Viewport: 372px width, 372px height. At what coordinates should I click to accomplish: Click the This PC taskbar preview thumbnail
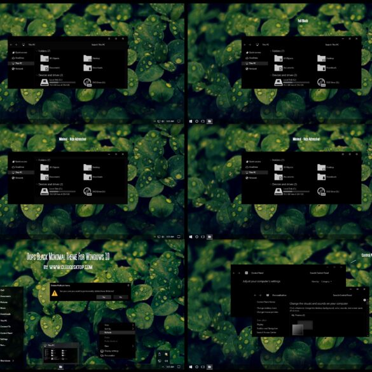(x=60, y=353)
